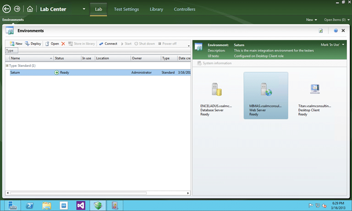Open the help icon
Screen dimensions: 352x211
[x=336, y=31]
